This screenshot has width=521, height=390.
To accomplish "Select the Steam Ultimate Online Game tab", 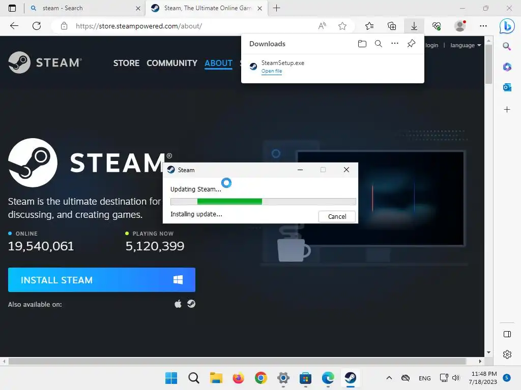I will (207, 8).
